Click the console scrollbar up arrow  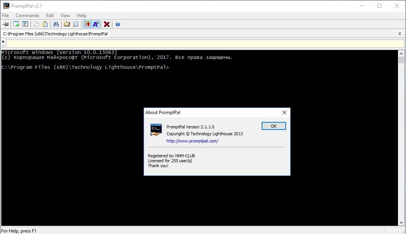(401, 54)
